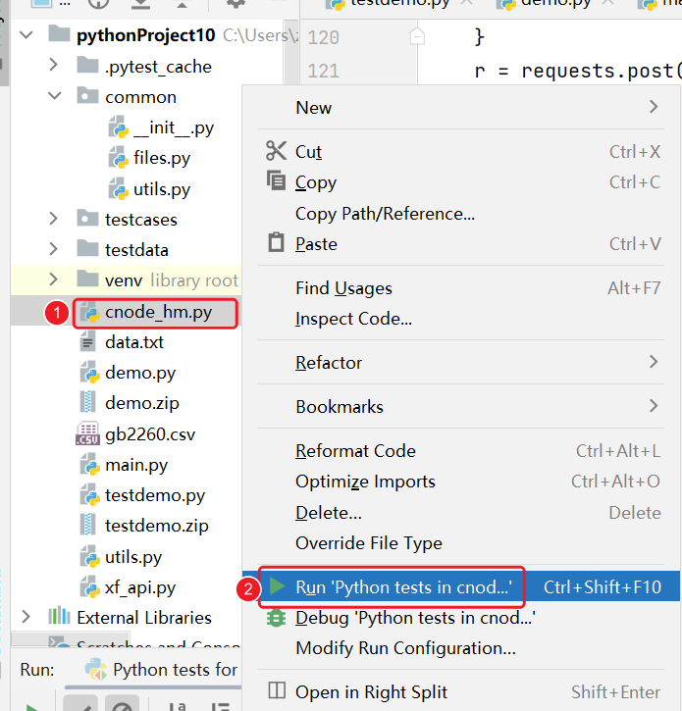Select testdemo.zip archive
This screenshot has width=682, height=711.
[x=157, y=526]
